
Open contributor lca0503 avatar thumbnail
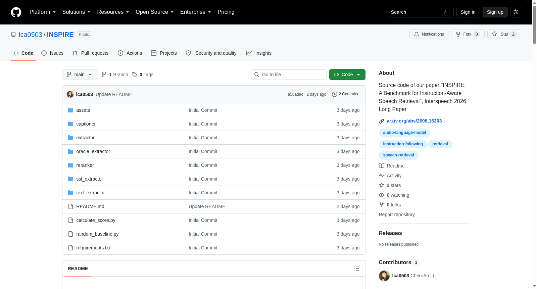384,276
